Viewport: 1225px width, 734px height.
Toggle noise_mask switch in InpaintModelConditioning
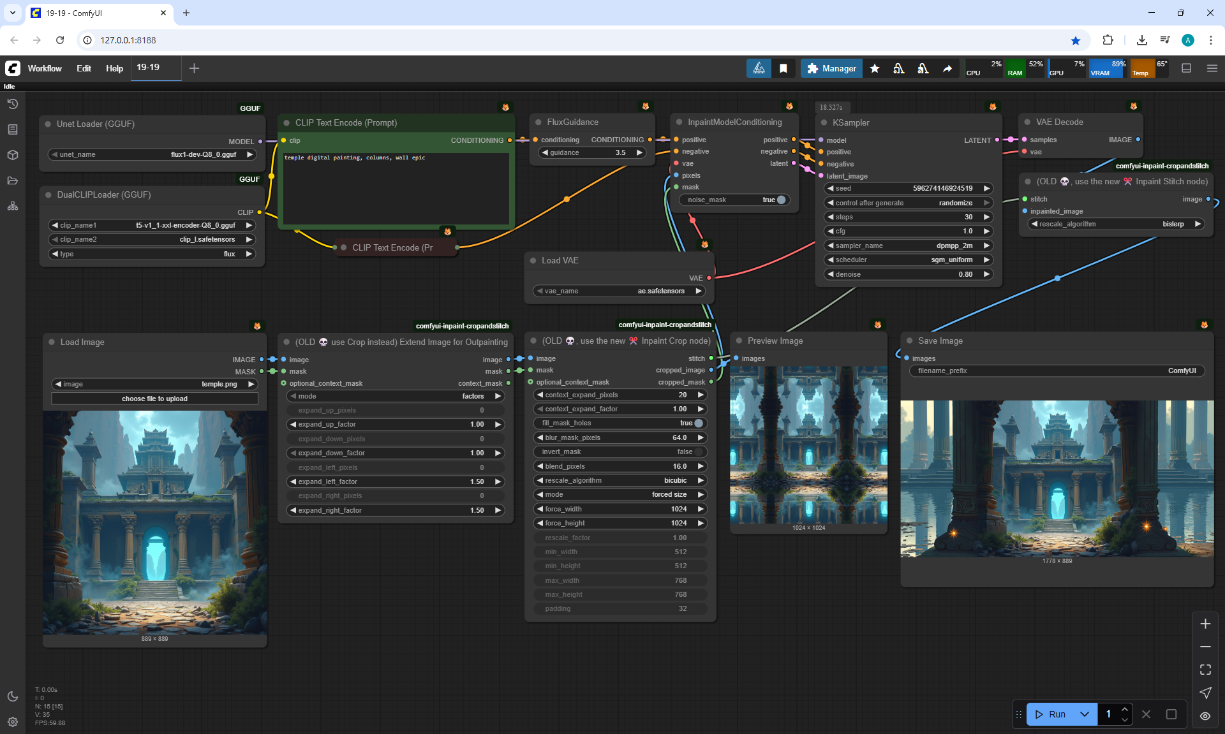pyautogui.click(x=780, y=200)
